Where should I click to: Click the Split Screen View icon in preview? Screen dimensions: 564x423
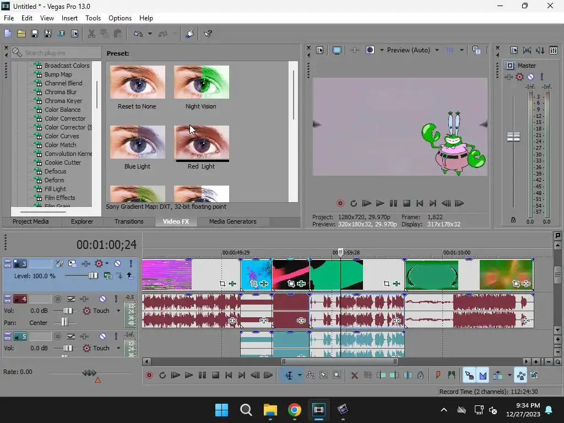[x=370, y=50]
